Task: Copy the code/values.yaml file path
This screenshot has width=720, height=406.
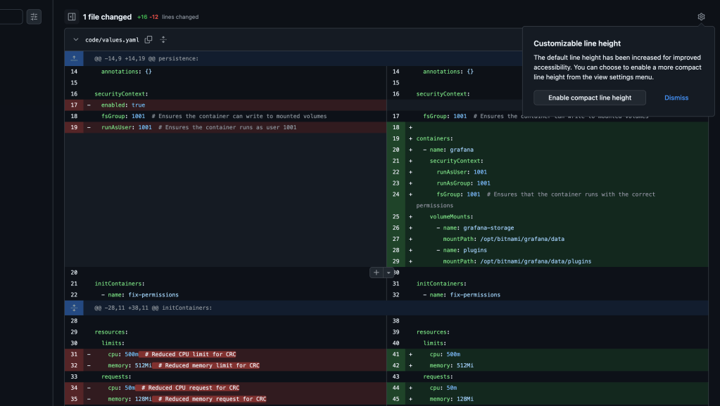Action: (149, 40)
